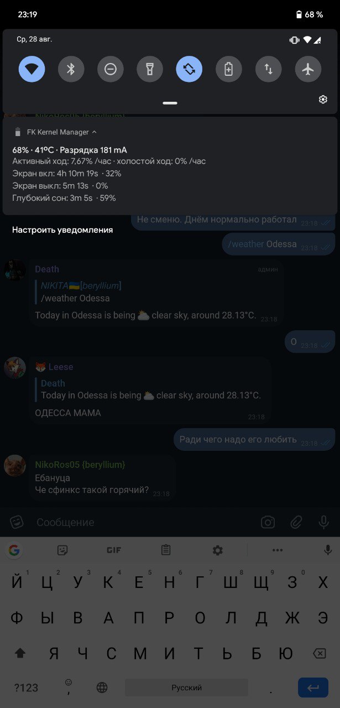Toggle the auto-rotate quick tile
This screenshot has width=340, height=708.
(189, 69)
